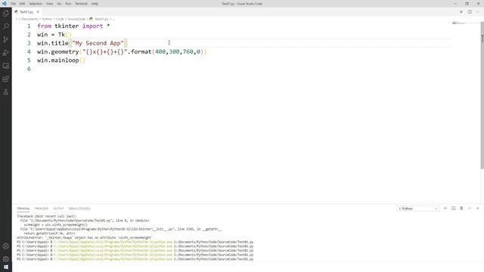
Task: Click 'win.geometry' on line 4
Action: click(58, 52)
